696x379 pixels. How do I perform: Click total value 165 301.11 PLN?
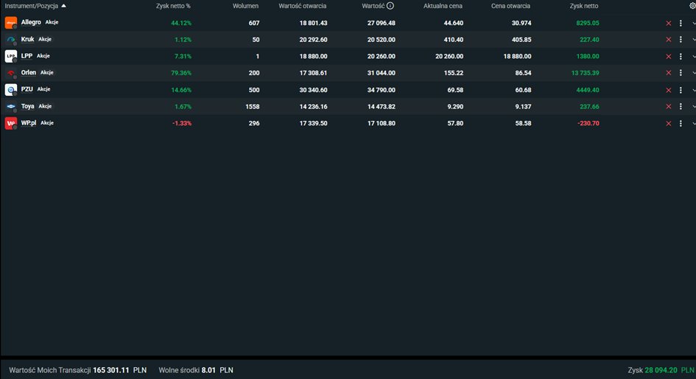point(120,370)
